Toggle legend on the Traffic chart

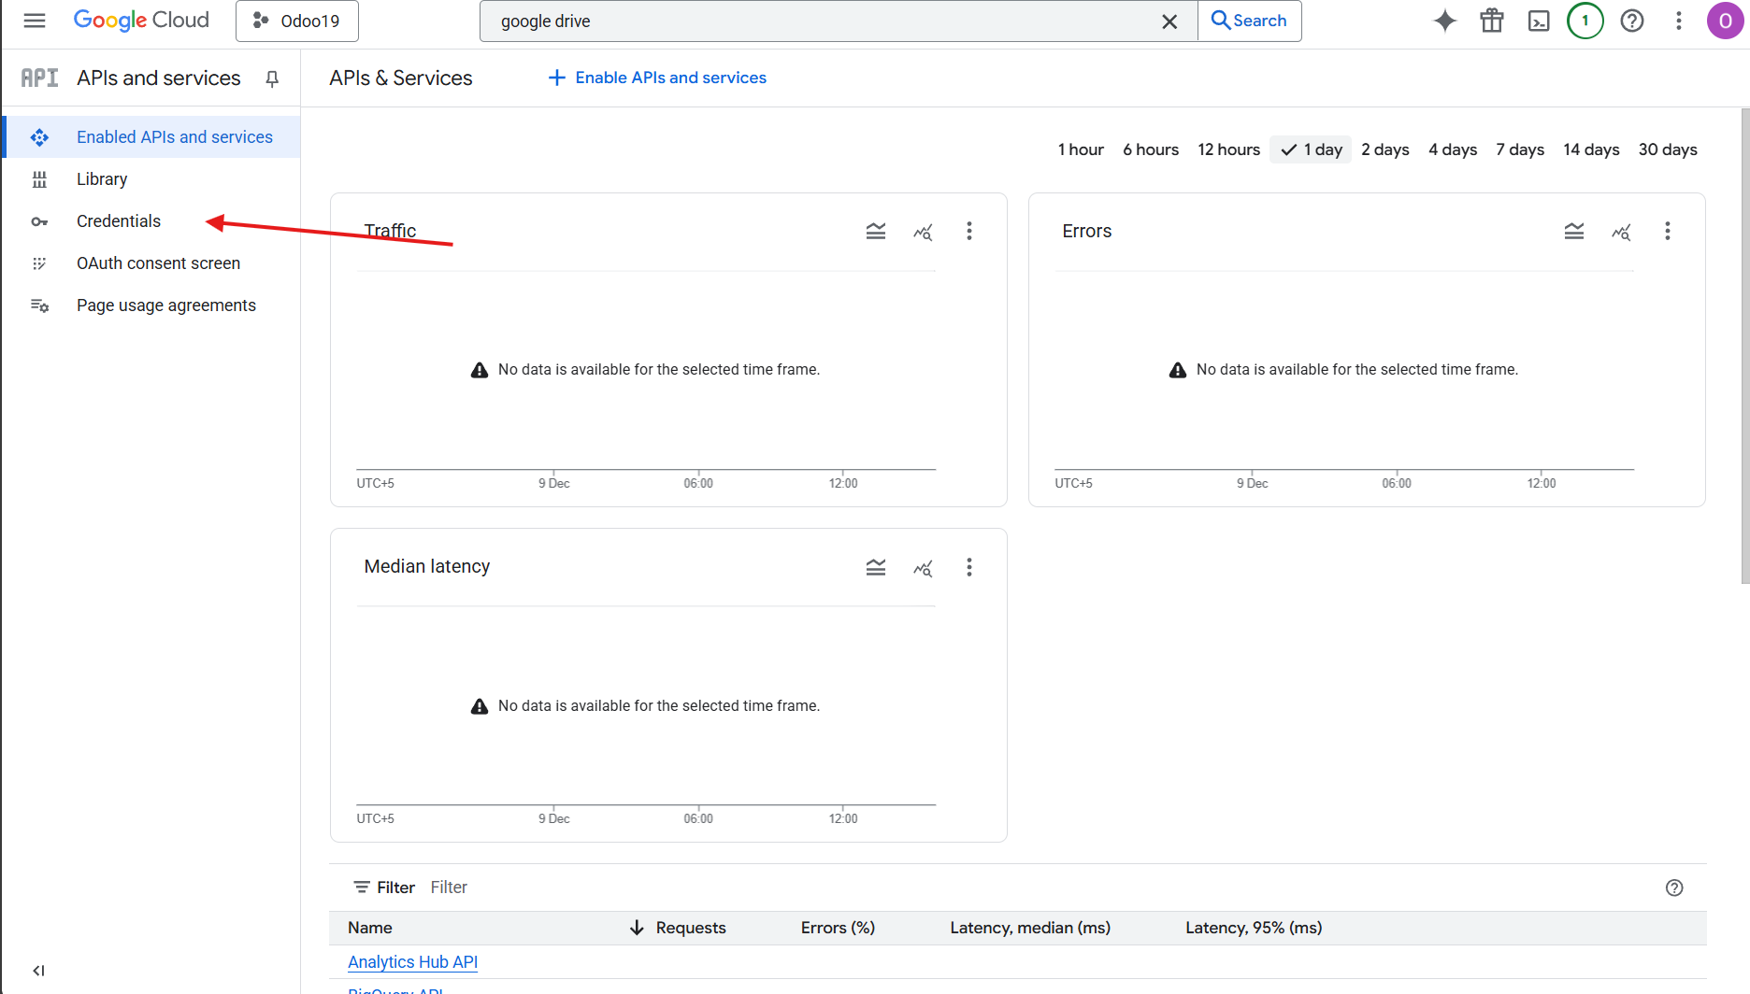[875, 232]
